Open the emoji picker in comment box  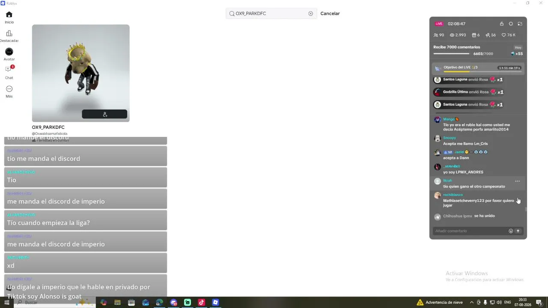coord(511,231)
